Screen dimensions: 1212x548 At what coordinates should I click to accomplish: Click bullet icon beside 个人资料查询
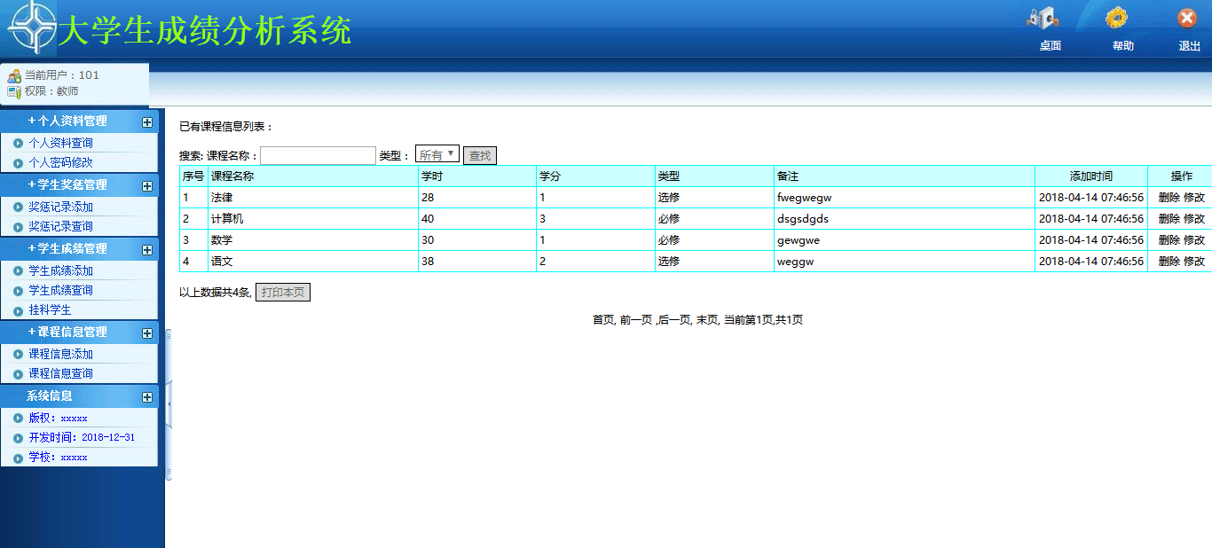coord(18,143)
